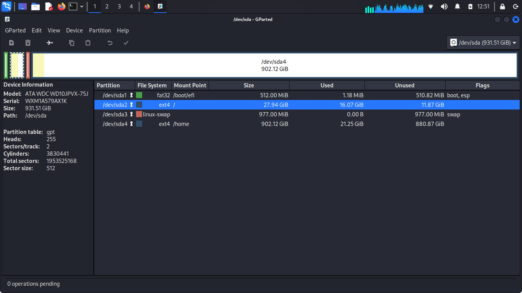Viewport: 522px width, 293px height.
Task: Click the Paste partition toolbar icon
Action: (x=88, y=43)
